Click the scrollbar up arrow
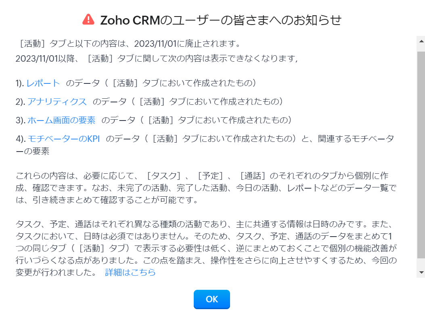 click(421, 41)
